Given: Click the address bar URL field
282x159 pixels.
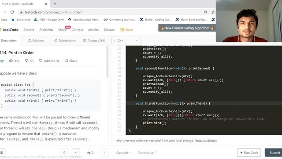Looking at the screenshot, I should (111, 12).
